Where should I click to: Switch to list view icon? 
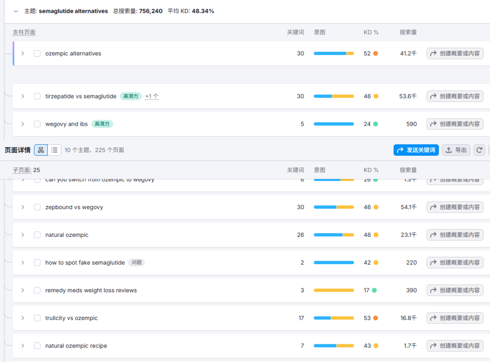(x=55, y=150)
